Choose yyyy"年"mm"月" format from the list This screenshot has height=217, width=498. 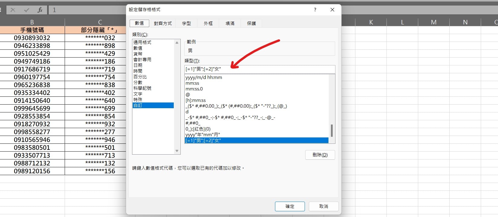point(203,135)
